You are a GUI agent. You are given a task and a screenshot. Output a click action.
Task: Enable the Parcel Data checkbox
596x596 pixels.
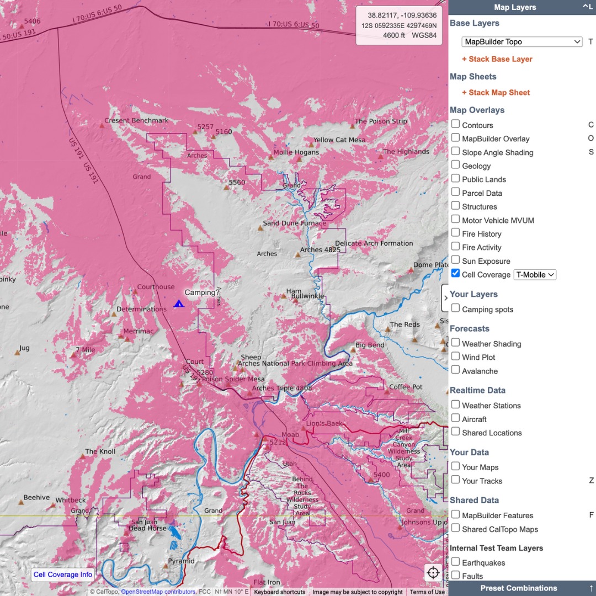455,192
